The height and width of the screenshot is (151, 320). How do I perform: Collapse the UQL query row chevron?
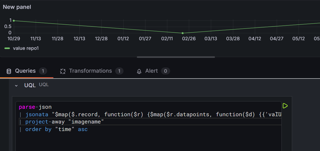click(x=16, y=85)
